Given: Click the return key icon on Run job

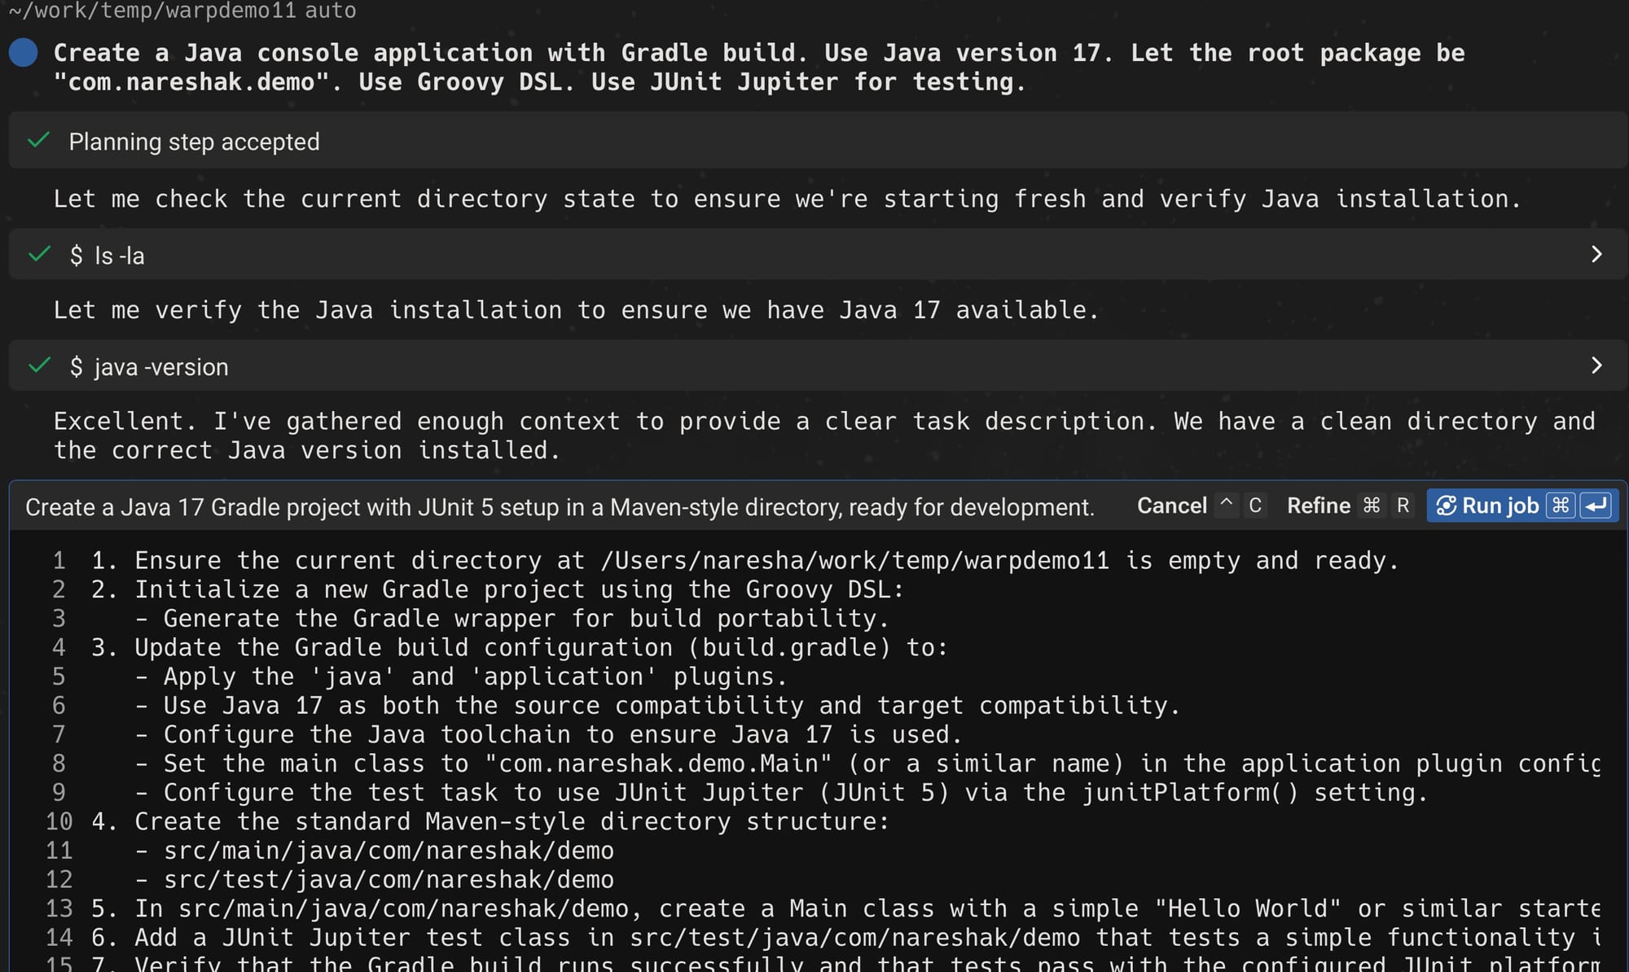Looking at the screenshot, I should (1596, 506).
